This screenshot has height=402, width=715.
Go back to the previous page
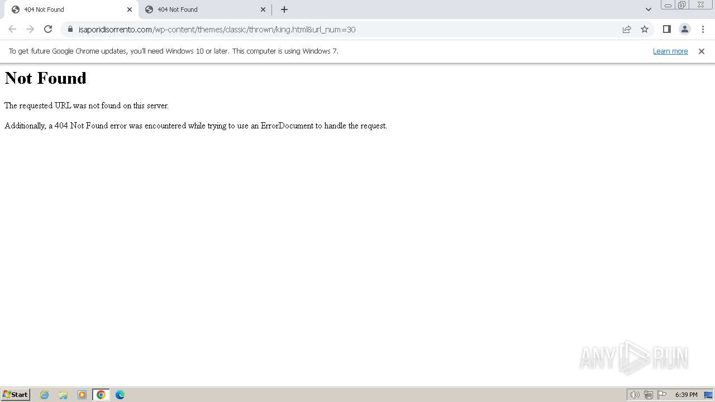click(12, 29)
